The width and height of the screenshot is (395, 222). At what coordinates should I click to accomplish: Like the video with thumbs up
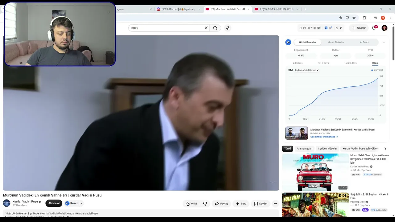[191, 203]
